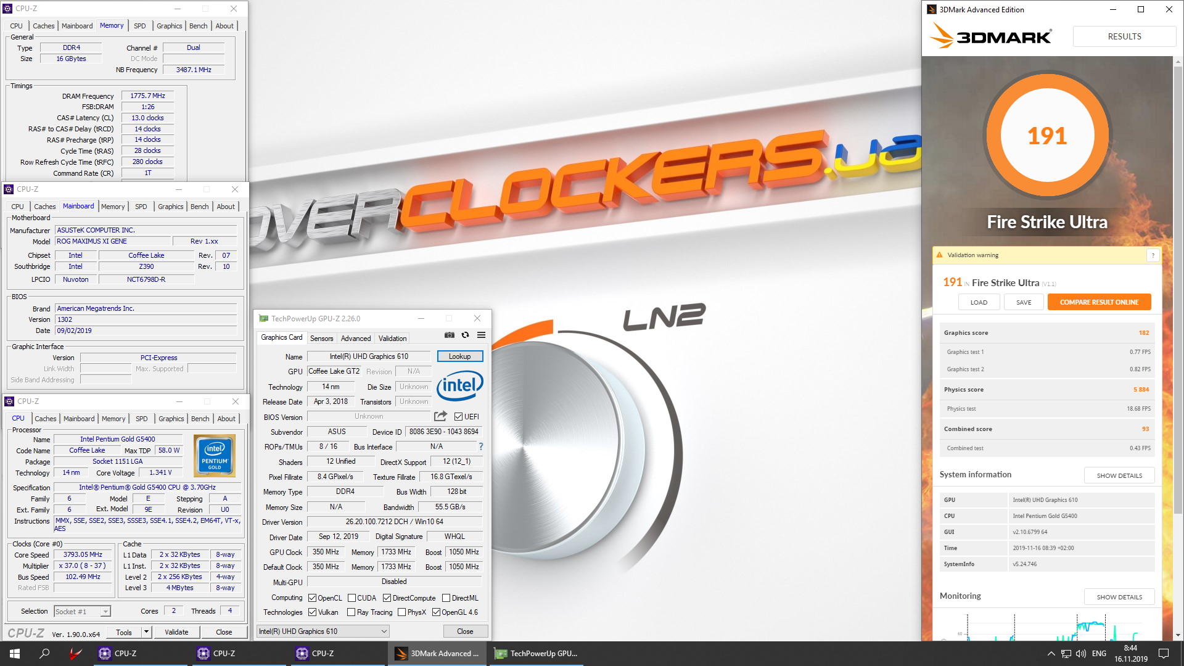The width and height of the screenshot is (1184, 666).
Task: Open GPU-Z hamburger menu icon
Action: click(482, 335)
